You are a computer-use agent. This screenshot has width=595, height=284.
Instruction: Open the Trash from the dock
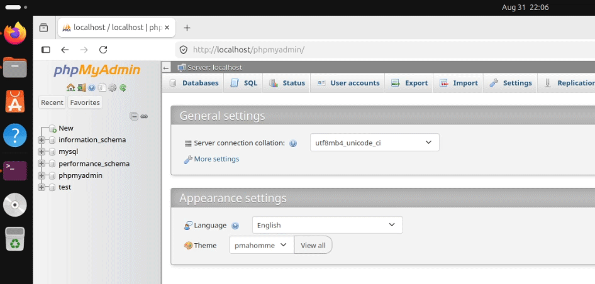(15, 239)
